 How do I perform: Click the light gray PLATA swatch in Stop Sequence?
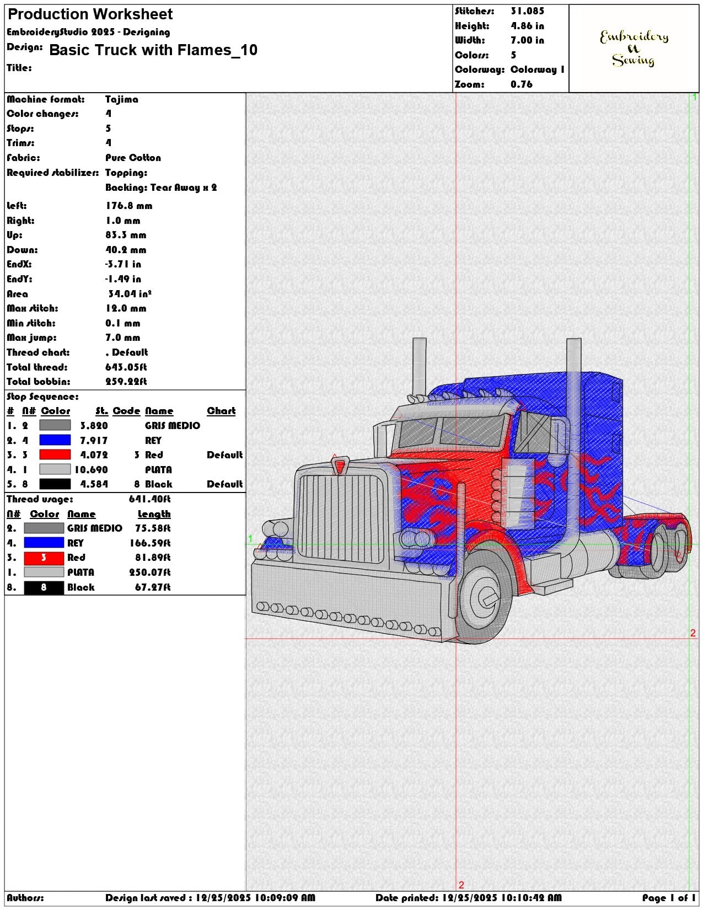coord(55,469)
